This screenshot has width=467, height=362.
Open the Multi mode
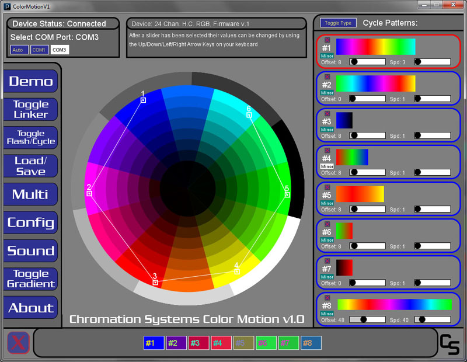coord(31,194)
